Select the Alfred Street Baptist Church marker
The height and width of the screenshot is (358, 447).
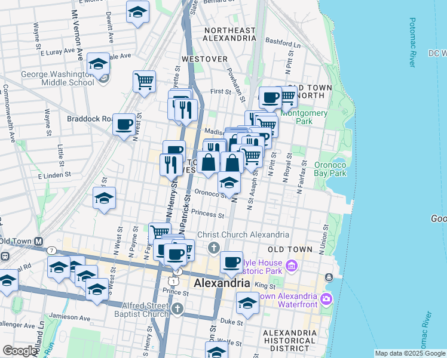pos(177,309)
